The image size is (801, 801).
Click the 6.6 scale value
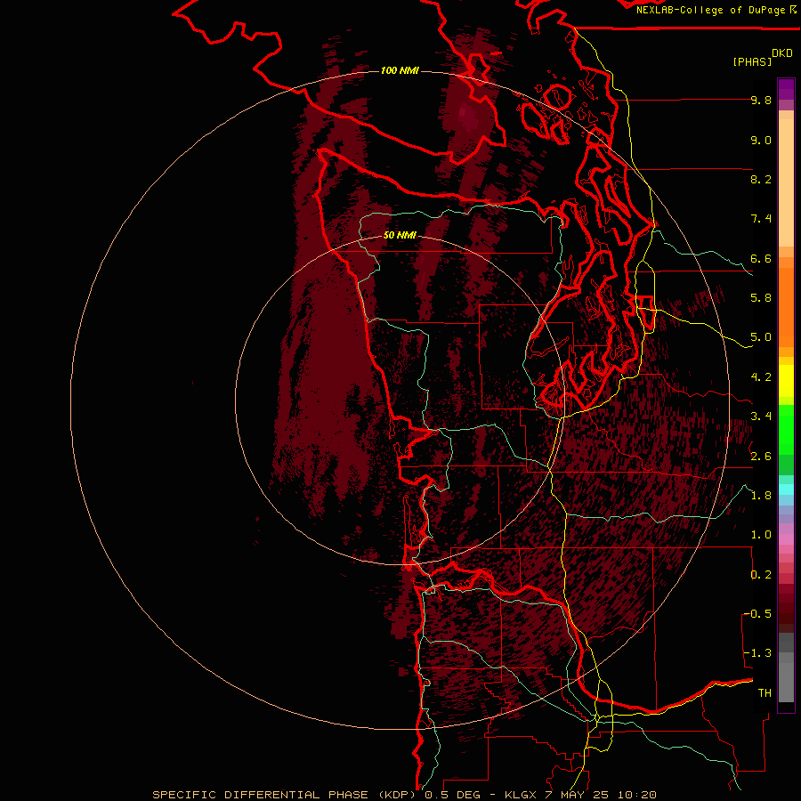pyautogui.click(x=761, y=258)
